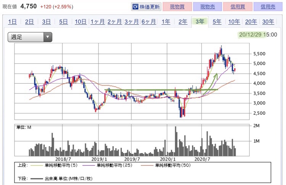Click the refresh icon on 株価更新

click(135, 7)
